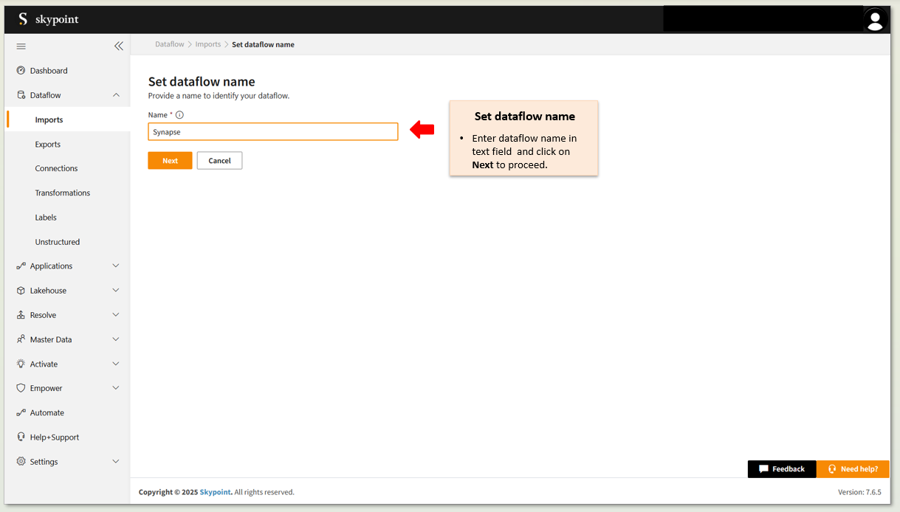The image size is (900, 512).
Task: Expand the Settings menu chevron
Action: tap(116, 462)
